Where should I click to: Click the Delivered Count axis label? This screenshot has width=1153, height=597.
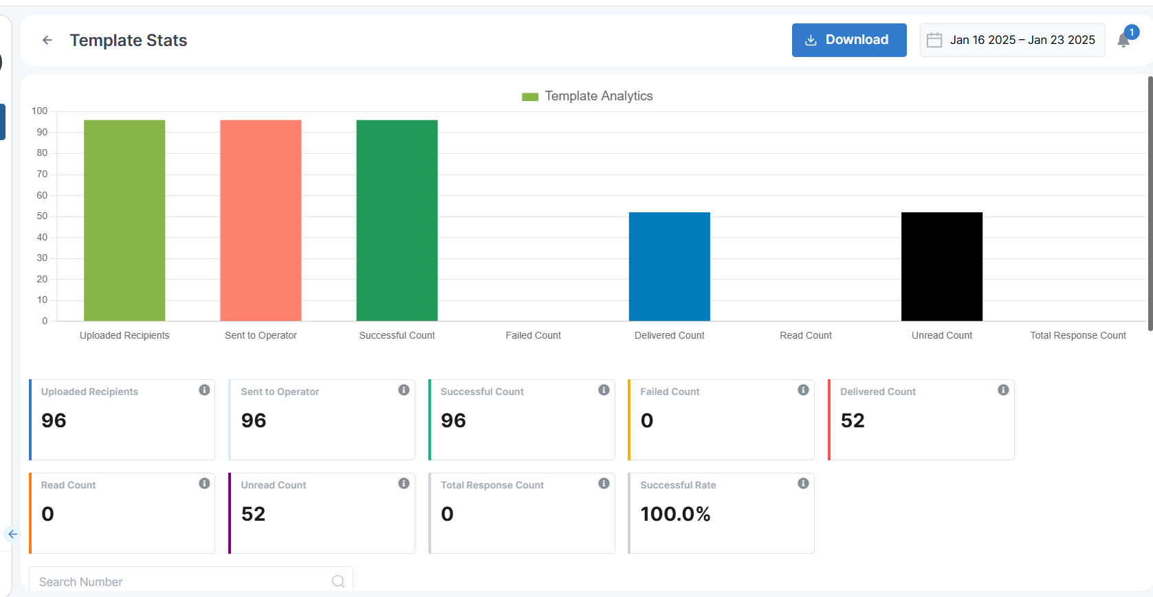pyautogui.click(x=670, y=335)
